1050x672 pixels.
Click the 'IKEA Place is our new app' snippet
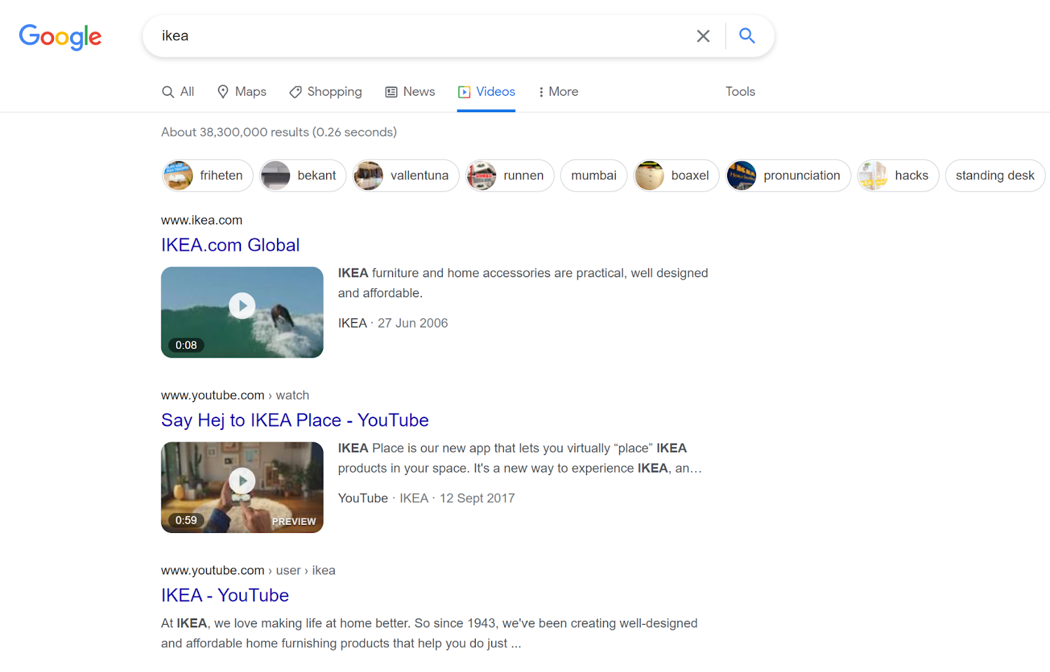520,459
